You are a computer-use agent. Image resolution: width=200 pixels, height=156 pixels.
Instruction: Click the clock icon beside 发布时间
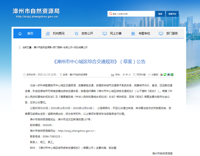pyautogui.click(x=24, y=74)
